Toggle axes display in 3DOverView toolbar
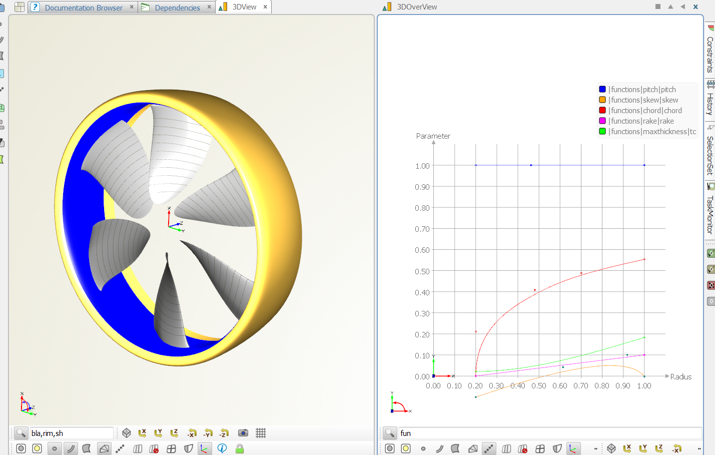 [x=573, y=448]
